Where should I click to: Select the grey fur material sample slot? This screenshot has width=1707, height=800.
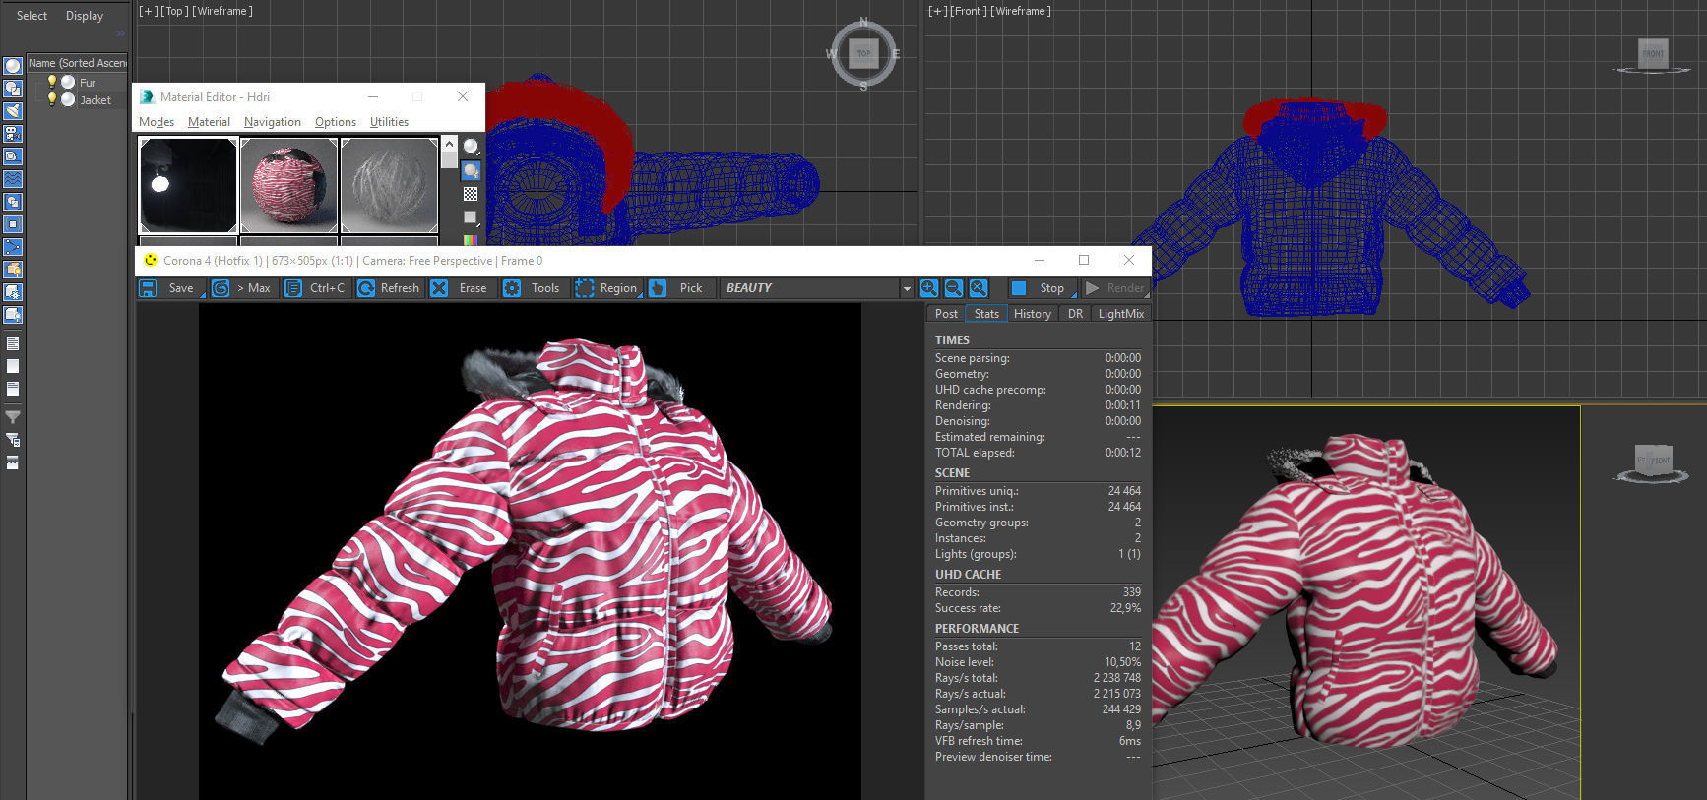click(x=389, y=185)
